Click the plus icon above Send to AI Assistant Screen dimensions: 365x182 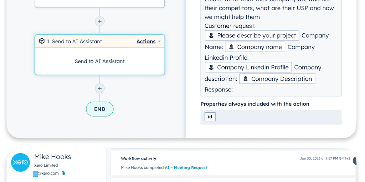point(99,21)
